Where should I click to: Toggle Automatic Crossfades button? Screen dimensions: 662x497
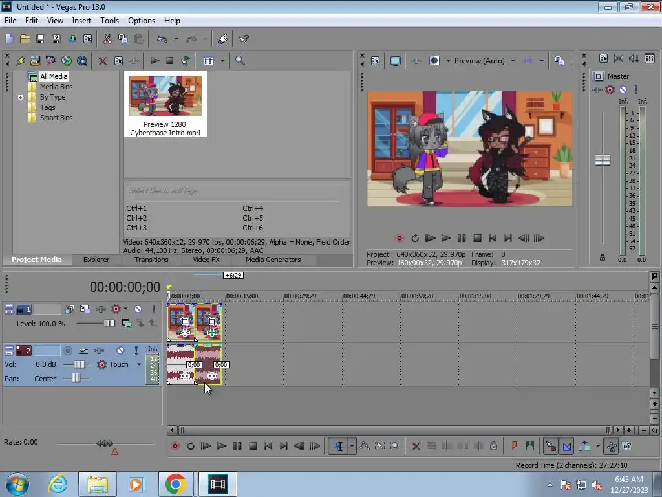pyautogui.click(x=566, y=446)
